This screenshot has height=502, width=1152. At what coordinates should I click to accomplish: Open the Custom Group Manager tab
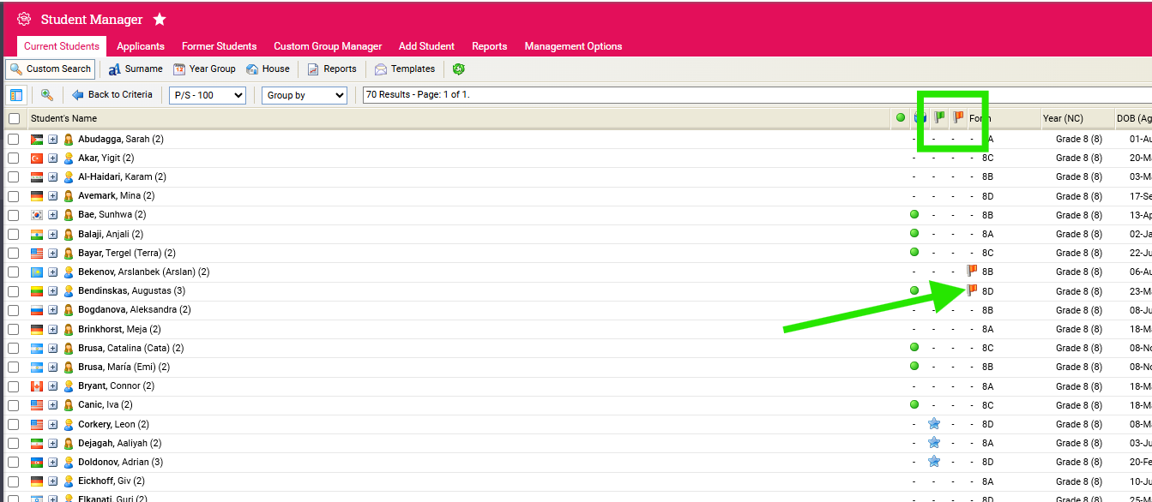[328, 46]
